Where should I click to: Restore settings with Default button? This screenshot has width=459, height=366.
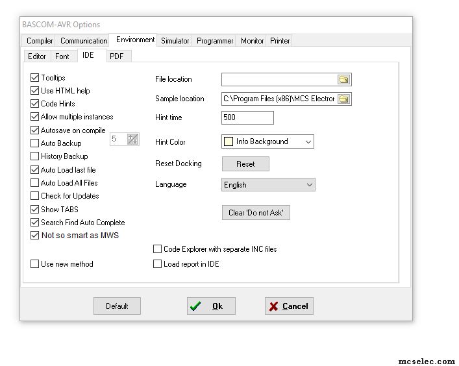(x=117, y=306)
